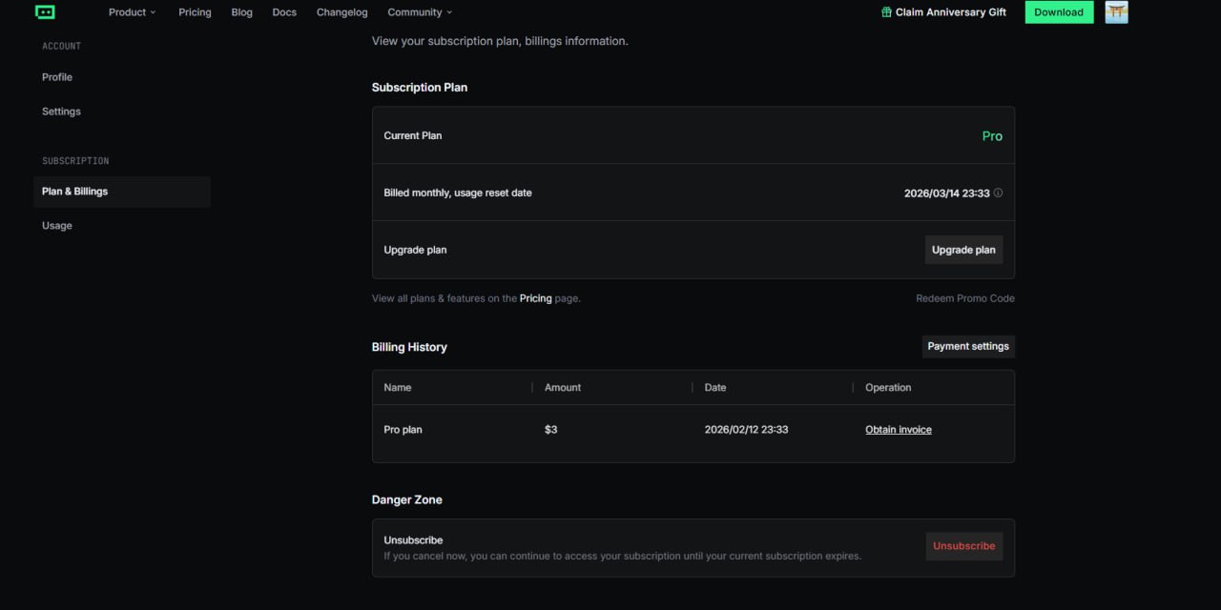Screen dimensions: 1221x610
Task: Switch to the Usage sidebar section
Action: click(57, 226)
